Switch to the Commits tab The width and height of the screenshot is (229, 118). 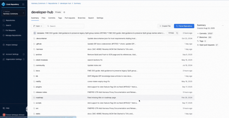pos(52,18)
